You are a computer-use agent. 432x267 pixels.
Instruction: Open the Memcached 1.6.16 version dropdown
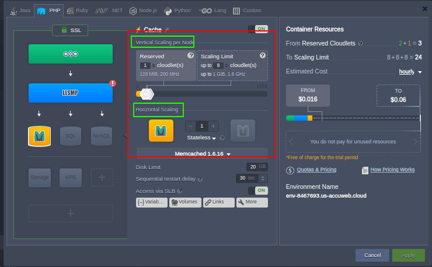203,154
